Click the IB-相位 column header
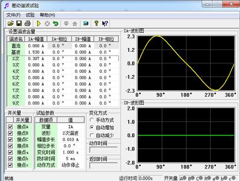 pyautogui.click(x=107, y=39)
